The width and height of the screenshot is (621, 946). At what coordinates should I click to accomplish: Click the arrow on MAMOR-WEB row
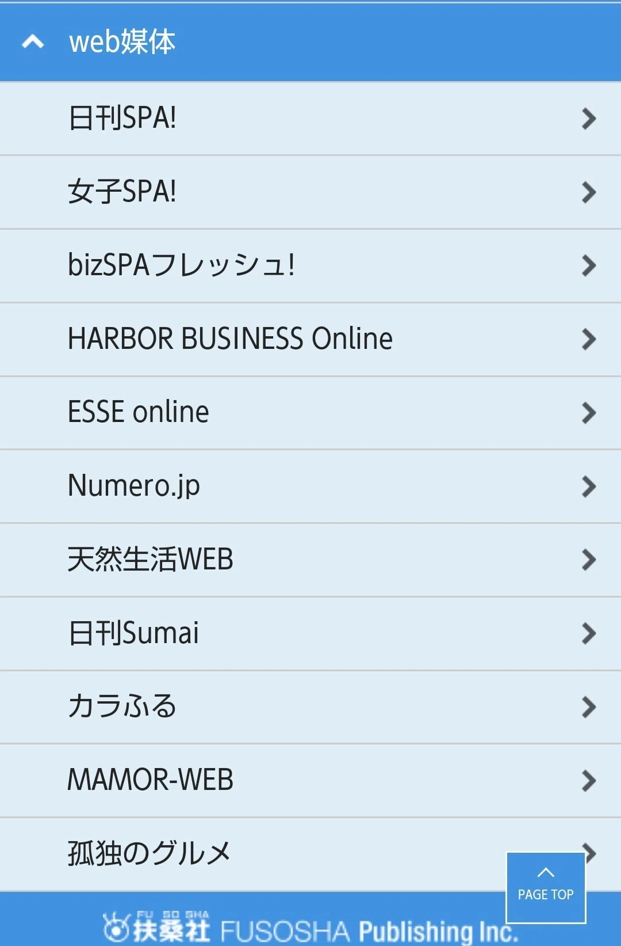point(588,781)
